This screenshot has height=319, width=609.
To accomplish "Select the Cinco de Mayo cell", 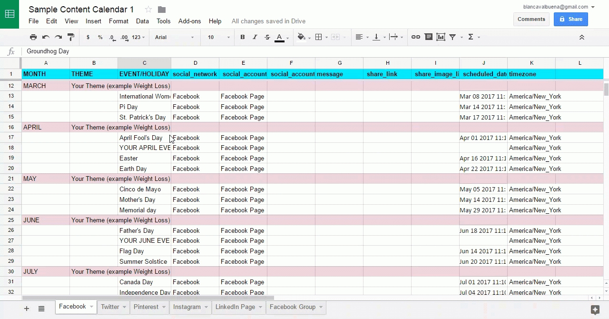I will [x=144, y=189].
